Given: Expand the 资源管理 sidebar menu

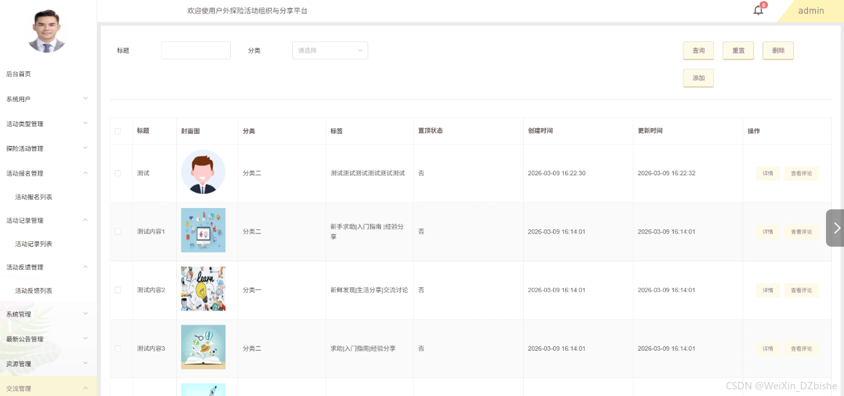Looking at the screenshot, I should (48, 363).
